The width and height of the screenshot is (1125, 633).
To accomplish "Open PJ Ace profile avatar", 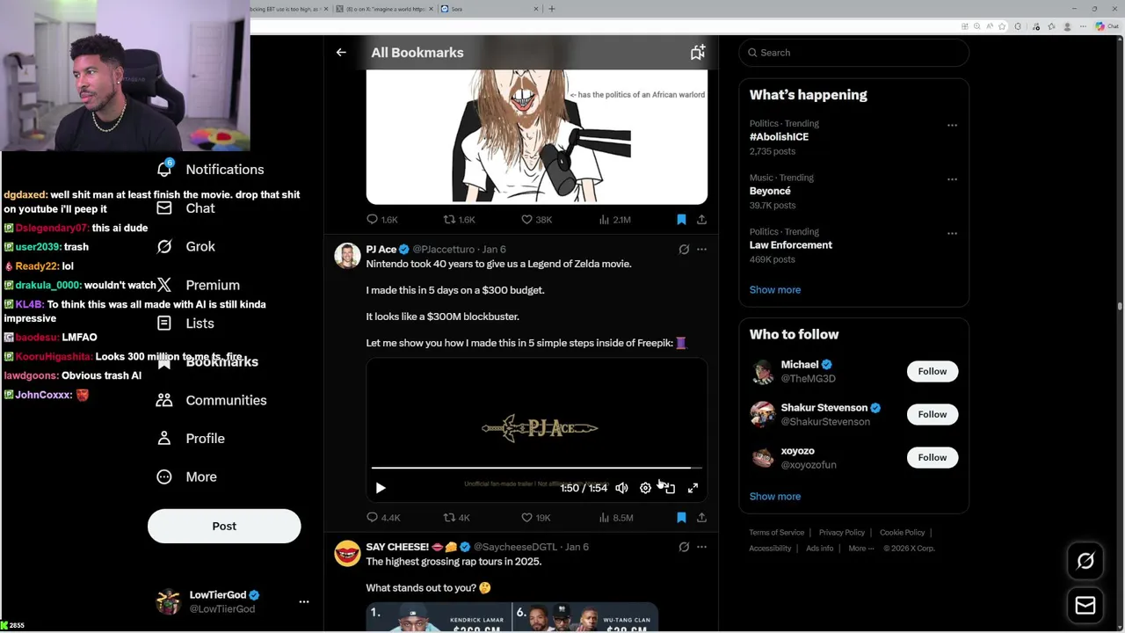I will [347, 256].
